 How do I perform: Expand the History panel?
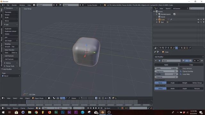tap(5, 63)
